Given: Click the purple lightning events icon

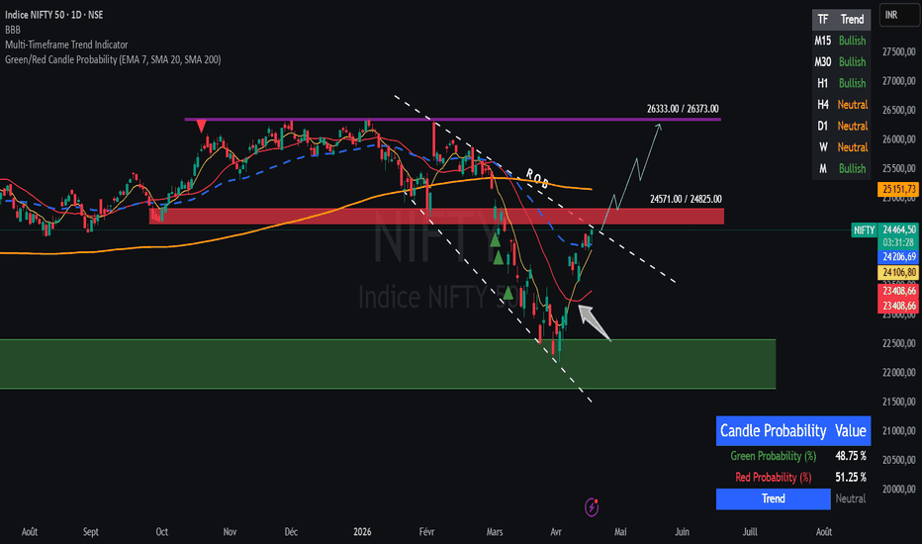Looking at the screenshot, I should coord(592,507).
